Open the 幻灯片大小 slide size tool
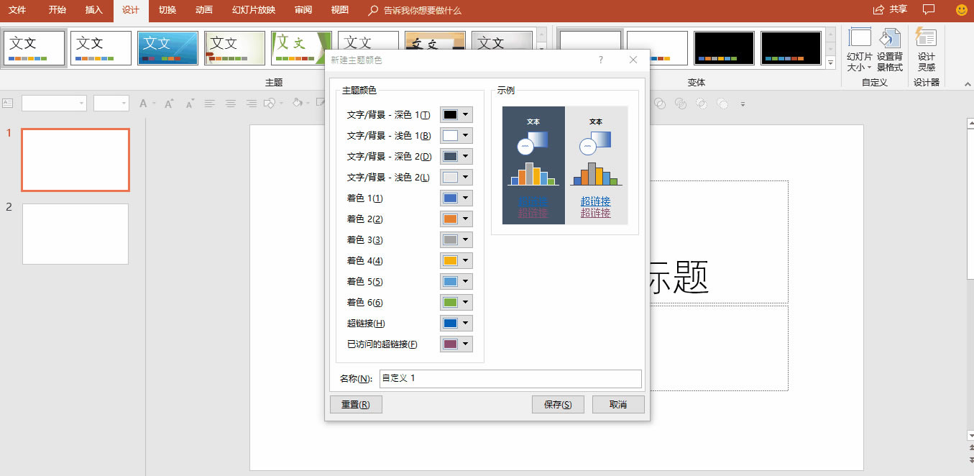This screenshot has width=974, height=476. pos(860,48)
